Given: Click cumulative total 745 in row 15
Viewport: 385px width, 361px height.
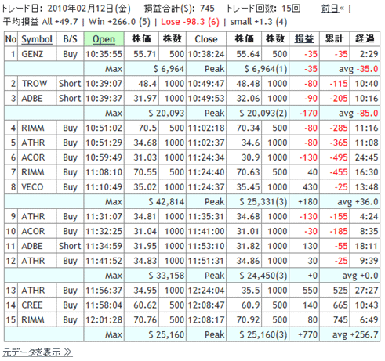Looking at the screenshot, I should coord(340,319).
